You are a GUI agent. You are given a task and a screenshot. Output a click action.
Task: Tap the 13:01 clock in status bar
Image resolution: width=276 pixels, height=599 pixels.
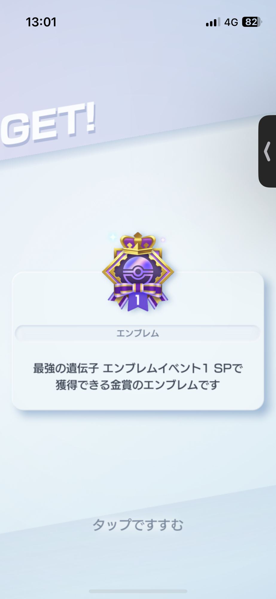coord(41,22)
